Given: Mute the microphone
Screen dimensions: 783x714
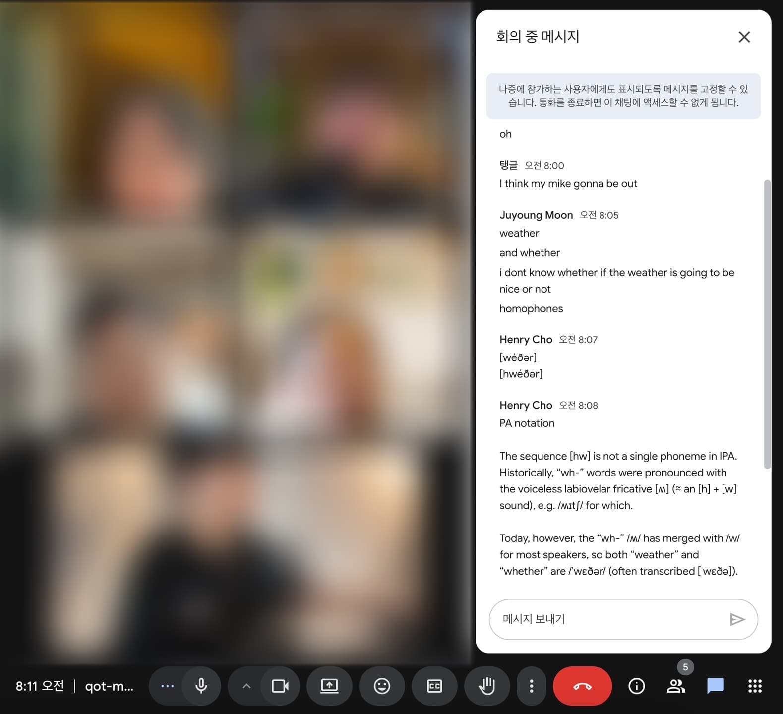Looking at the screenshot, I should pyautogui.click(x=201, y=686).
